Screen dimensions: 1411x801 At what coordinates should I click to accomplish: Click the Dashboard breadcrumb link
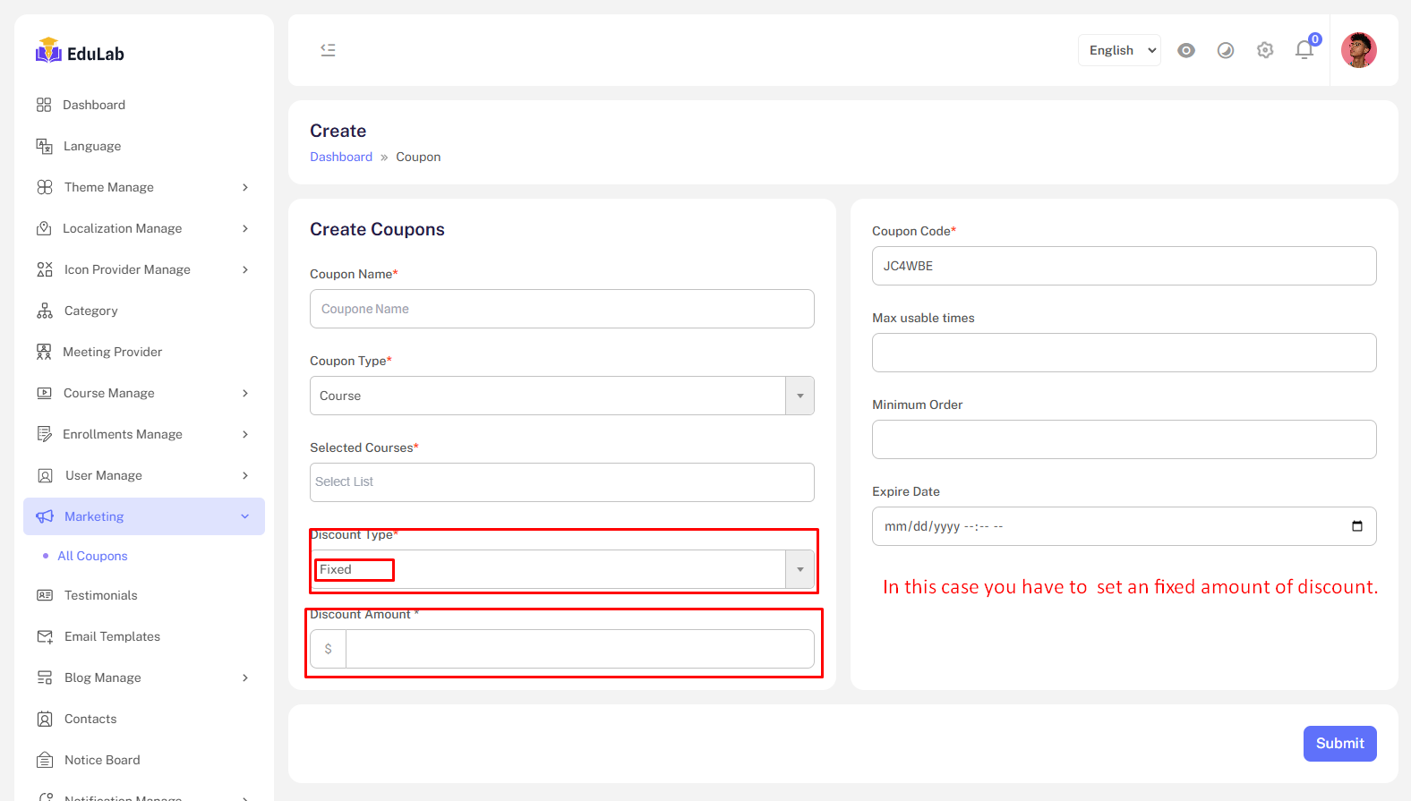pos(341,157)
